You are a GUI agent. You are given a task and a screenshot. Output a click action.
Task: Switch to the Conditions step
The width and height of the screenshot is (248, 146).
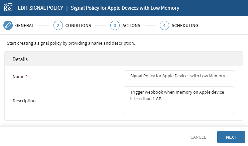(x=78, y=25)
